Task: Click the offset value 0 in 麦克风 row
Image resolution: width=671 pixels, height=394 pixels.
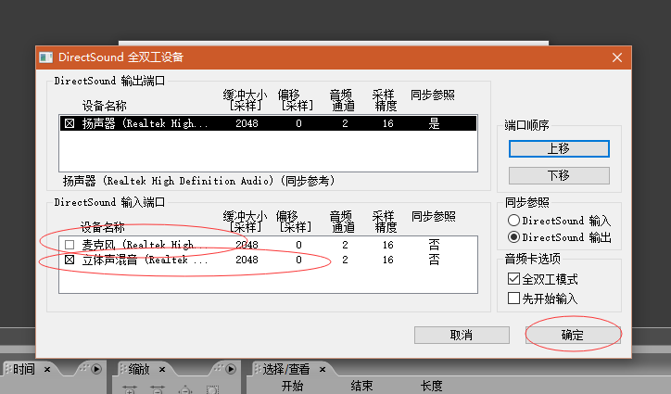Action: click(298, 245)
